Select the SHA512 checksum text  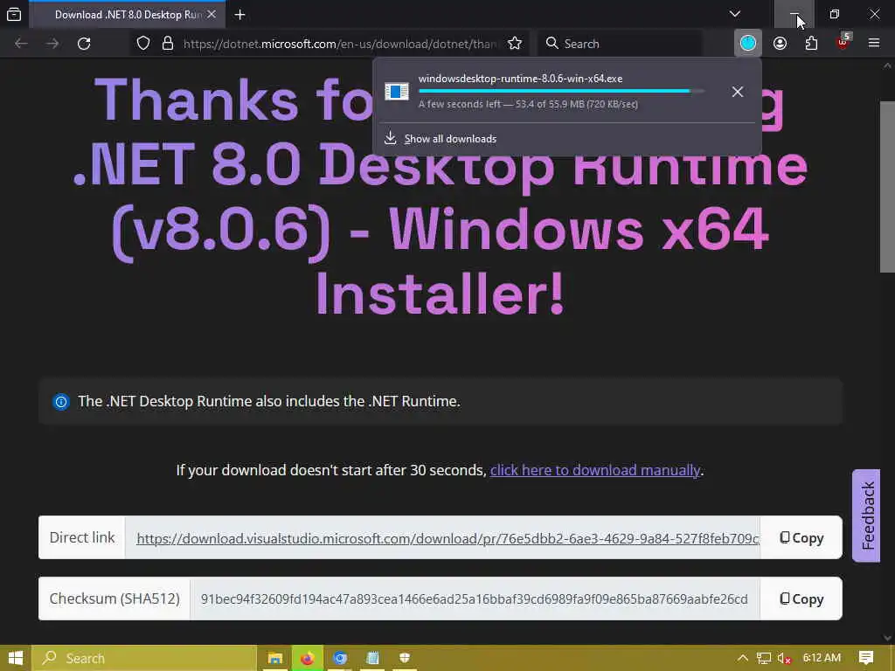475,599
